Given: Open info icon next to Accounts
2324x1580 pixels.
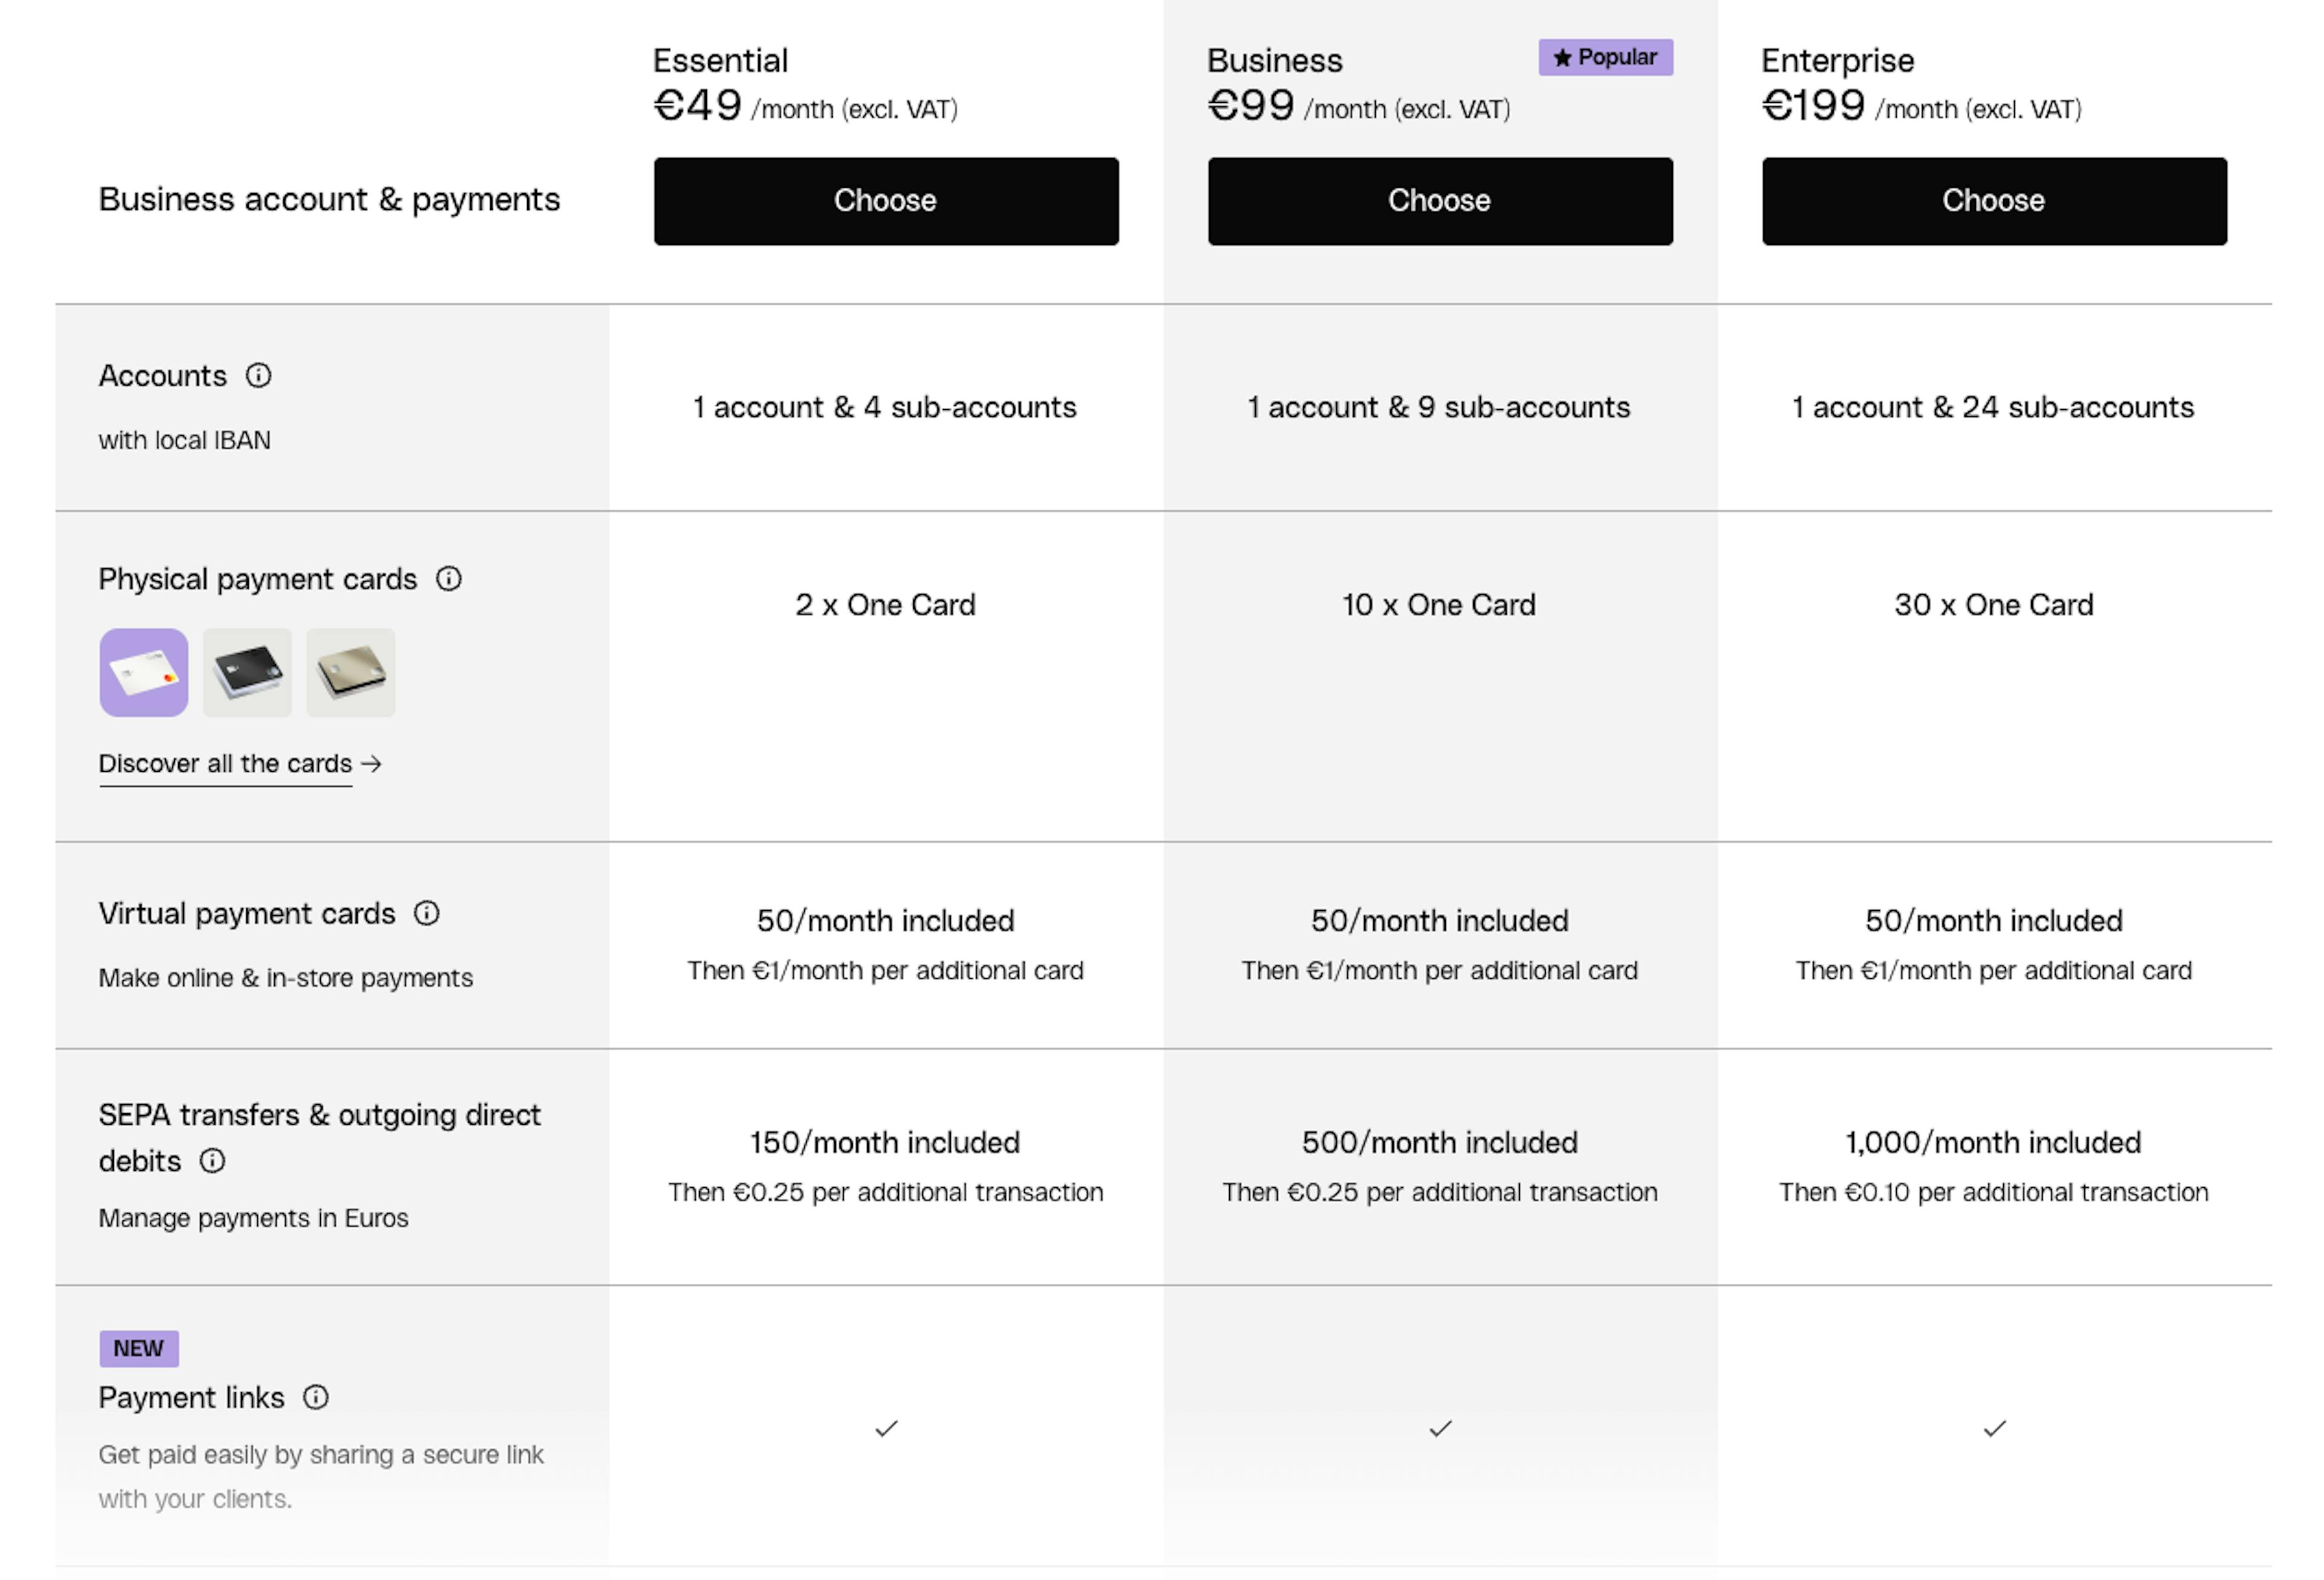Looking at the screenshot, I should (259, 376).
